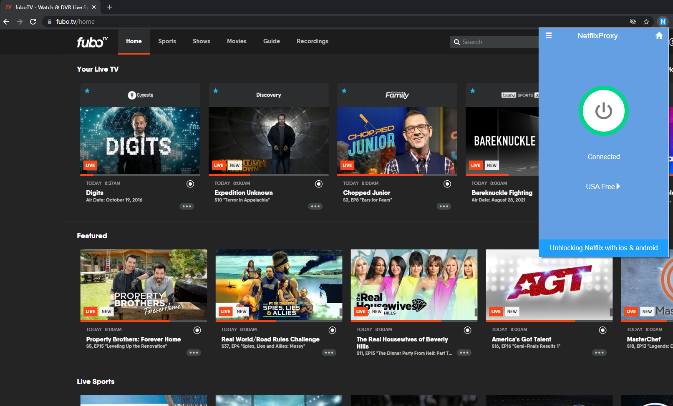Record The Real Housewives of Beverly Hills

click(x=468, y=330)
